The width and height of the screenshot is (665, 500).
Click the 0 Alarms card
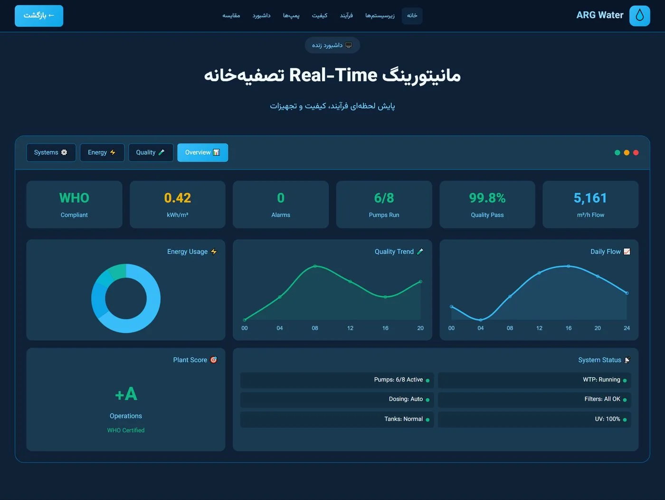(x=281, y=205)
